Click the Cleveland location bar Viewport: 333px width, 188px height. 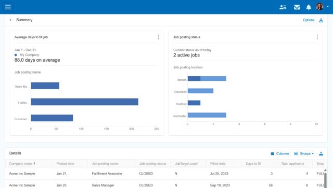[200, 91]
